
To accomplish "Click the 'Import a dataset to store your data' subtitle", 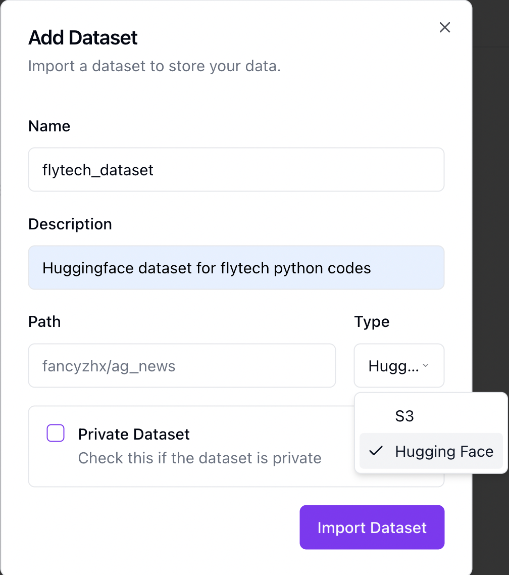I will point(154,66).
